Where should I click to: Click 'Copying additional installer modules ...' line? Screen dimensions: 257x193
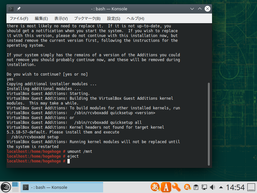pyautogui.click(x=52, y=84)
